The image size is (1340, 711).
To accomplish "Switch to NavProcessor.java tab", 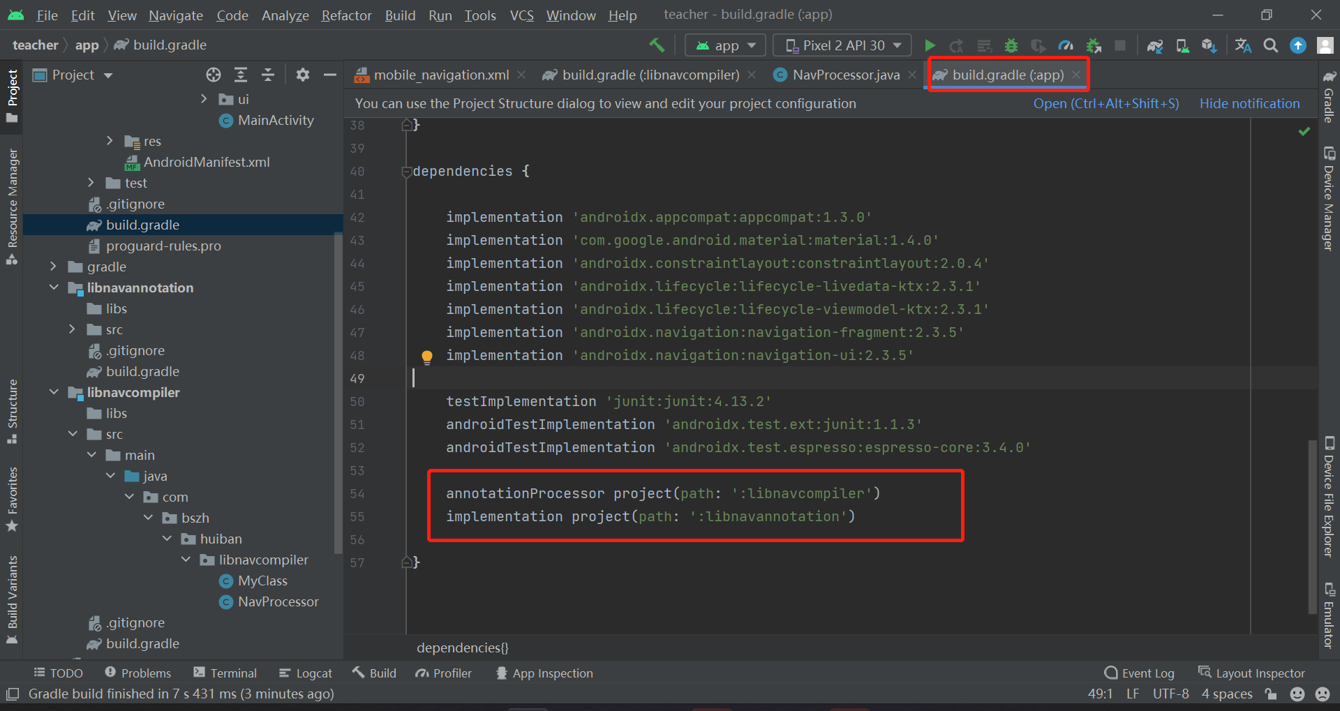I will (x=845, y=75).
